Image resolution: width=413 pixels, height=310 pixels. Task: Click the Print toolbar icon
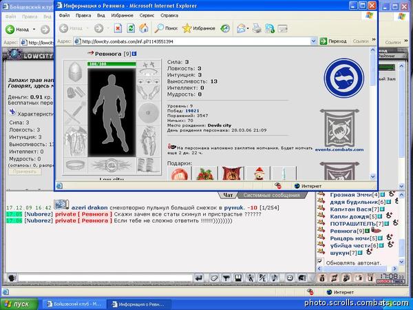pos(257,28)
